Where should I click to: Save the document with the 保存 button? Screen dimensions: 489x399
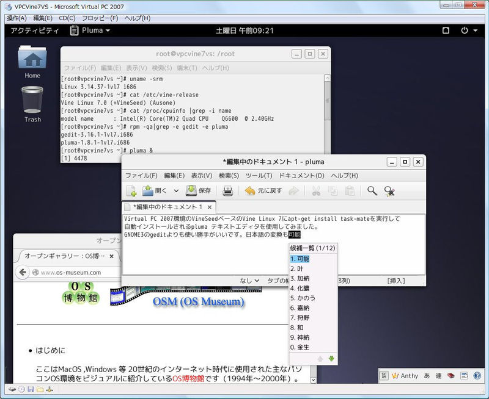click(x=198, y=190)
